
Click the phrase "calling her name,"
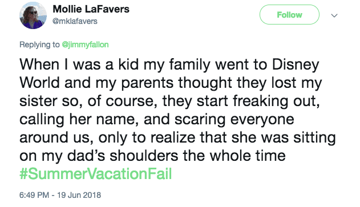click(79, 120)
